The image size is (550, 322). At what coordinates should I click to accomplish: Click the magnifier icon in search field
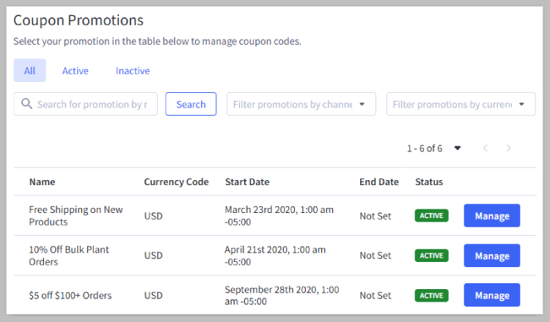26,104
